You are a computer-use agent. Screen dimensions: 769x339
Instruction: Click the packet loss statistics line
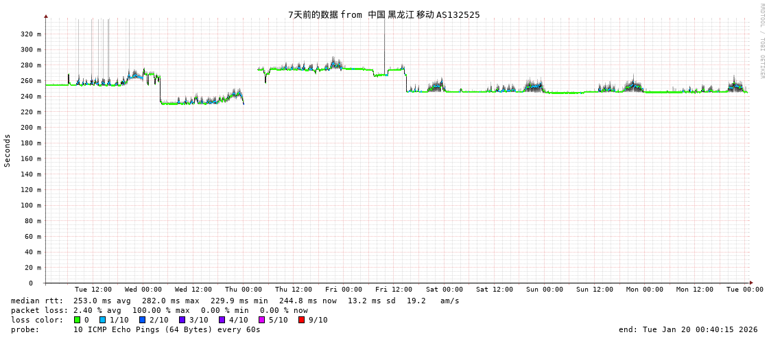point(159,310)
